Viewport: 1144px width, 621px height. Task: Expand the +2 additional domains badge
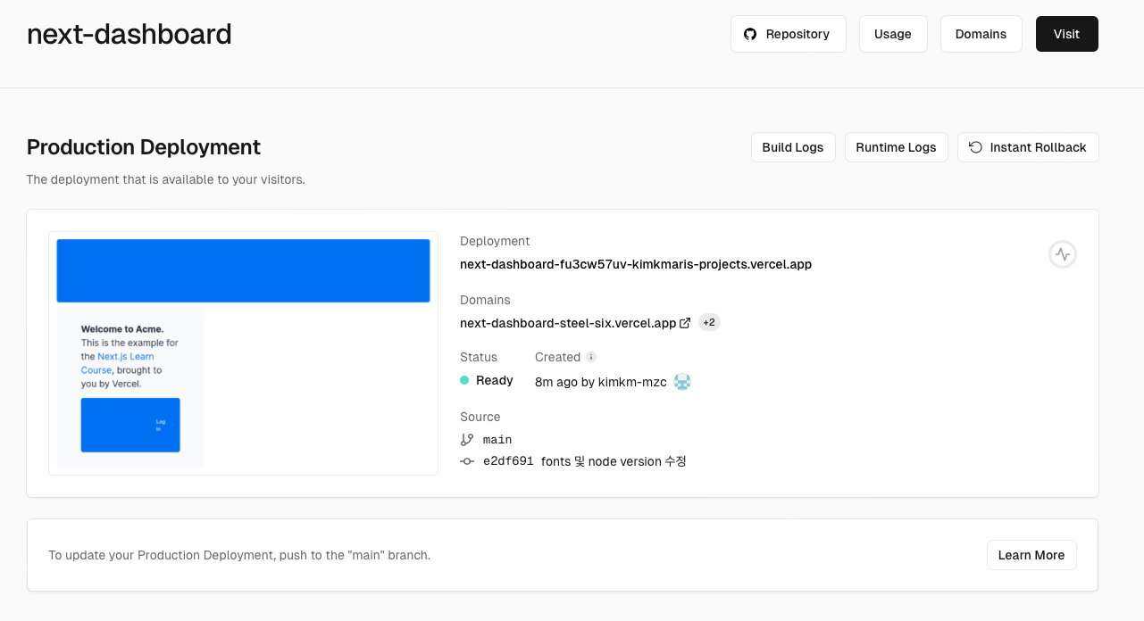[x=709, y=323]
